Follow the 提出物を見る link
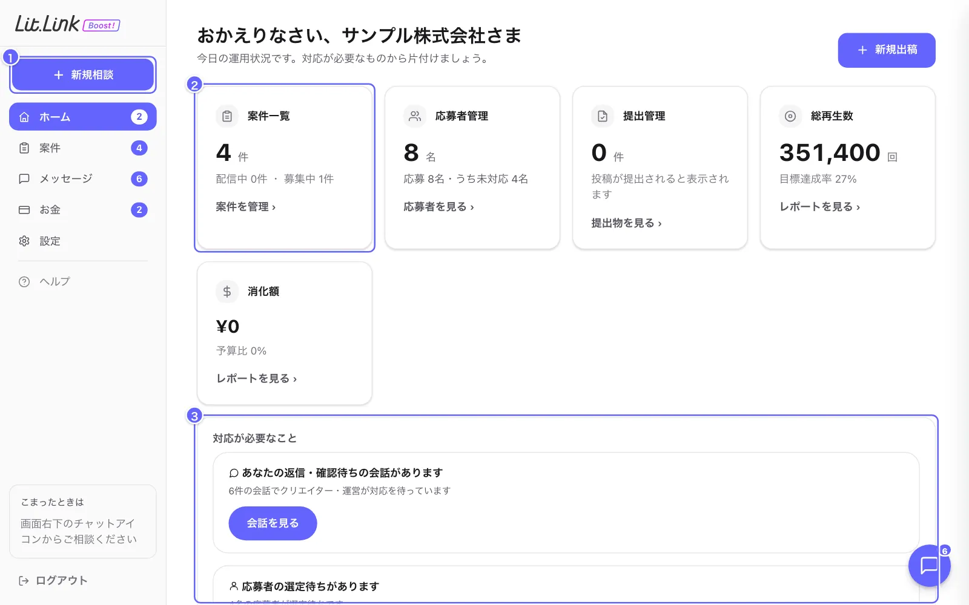This screenshot has height=605, width=969. (x=627, y=223)
